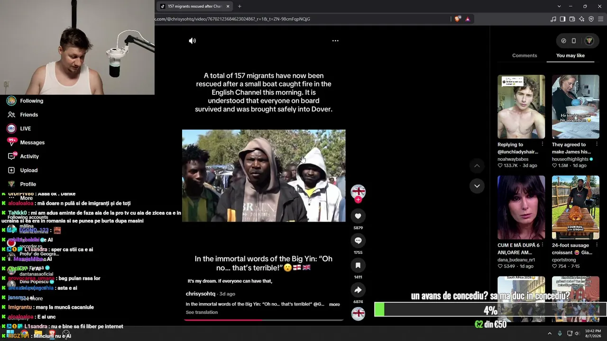Image resolution: width=607 pixels, height=341 pixels.
Task: Select the You may like tab
Action: click(x=570, y=55)
